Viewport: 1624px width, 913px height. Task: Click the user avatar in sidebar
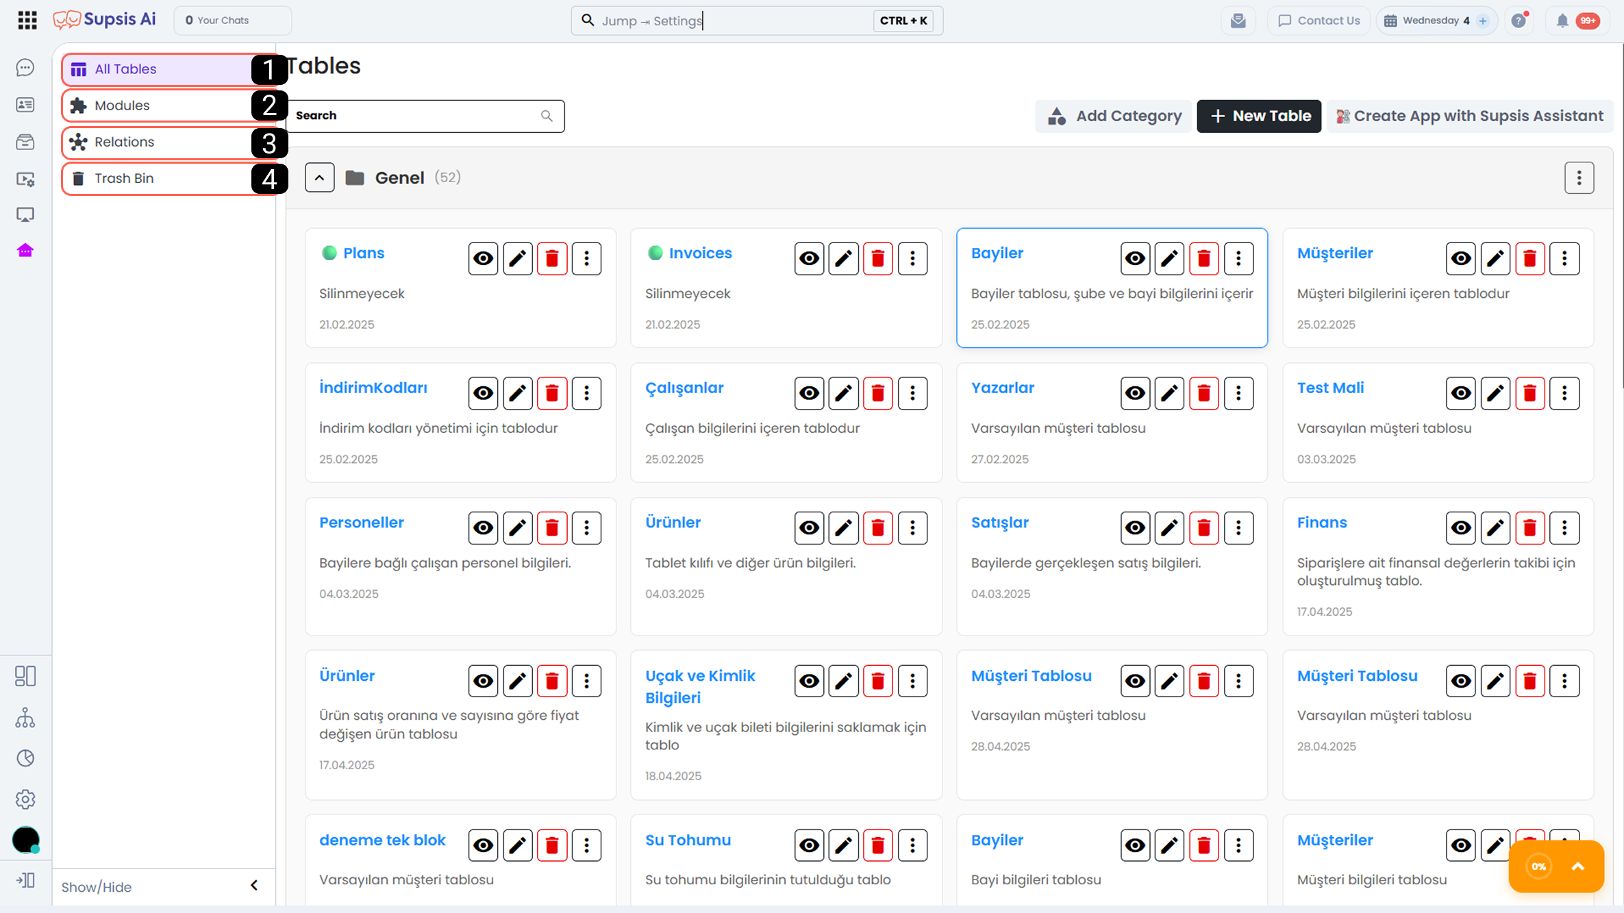coord(26,840)
